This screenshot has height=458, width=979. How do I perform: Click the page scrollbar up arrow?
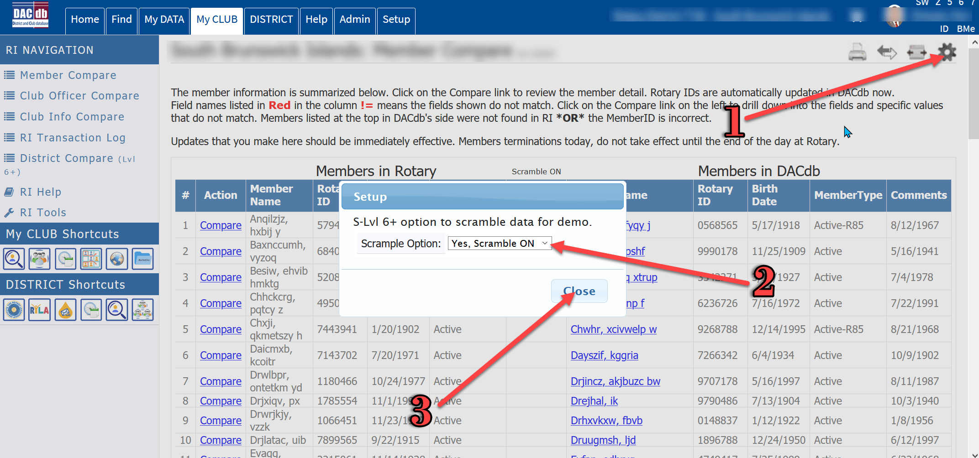pyautogui.click(x=974, y=42)
